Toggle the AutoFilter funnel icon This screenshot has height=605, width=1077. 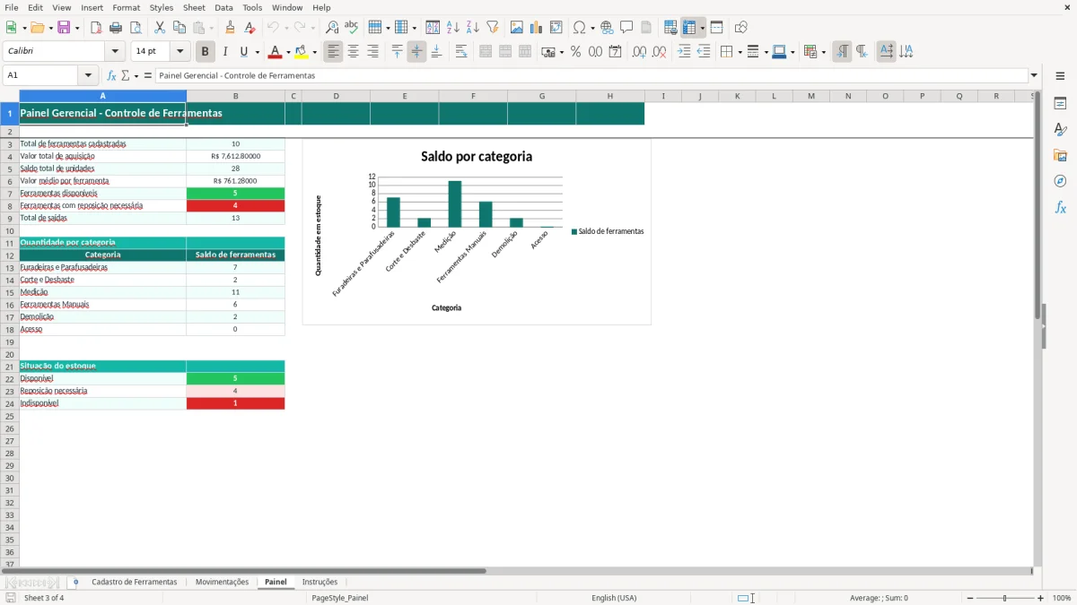coord(493,28)
